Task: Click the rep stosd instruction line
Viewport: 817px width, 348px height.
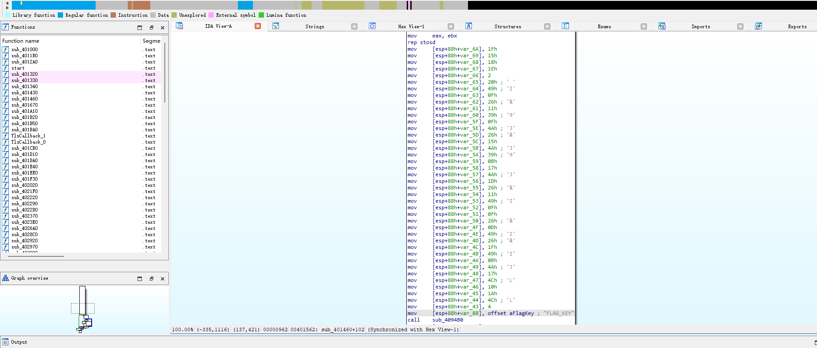Action: tap(421, 42)
